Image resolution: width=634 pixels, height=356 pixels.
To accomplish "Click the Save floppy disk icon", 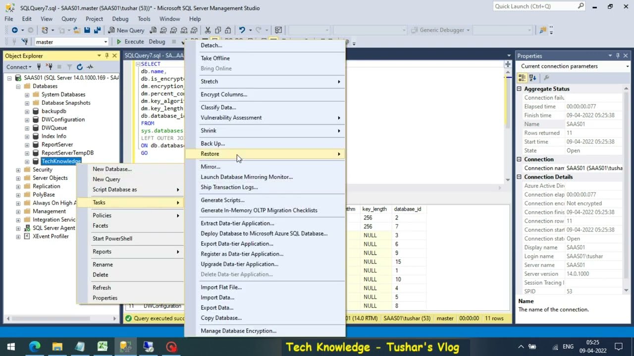I will point(87,30).
